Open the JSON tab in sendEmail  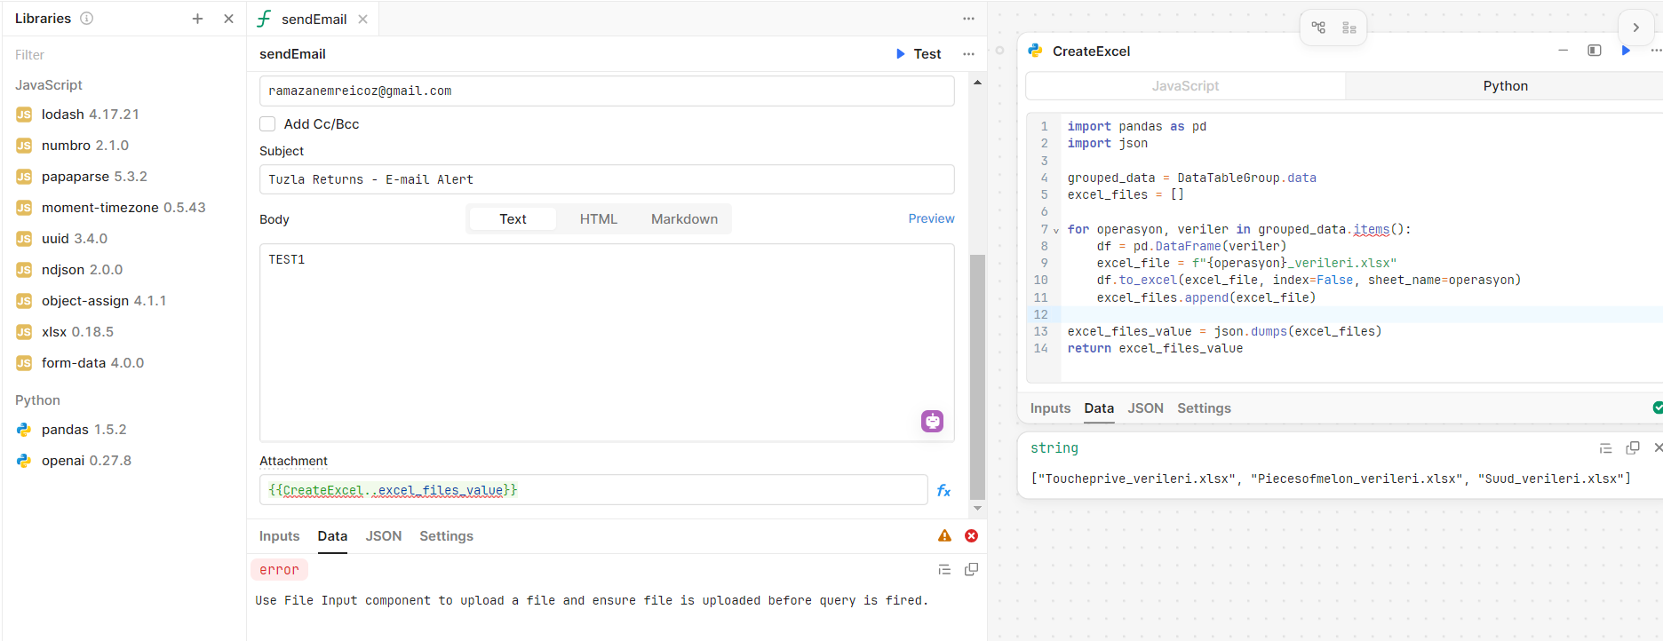click(384, 536)
